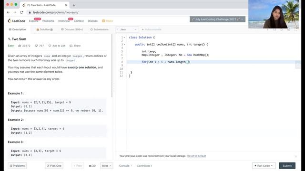Screen dimensions: 305x171
Task: Open the Java language dropdown
Action: click(127, 29)
